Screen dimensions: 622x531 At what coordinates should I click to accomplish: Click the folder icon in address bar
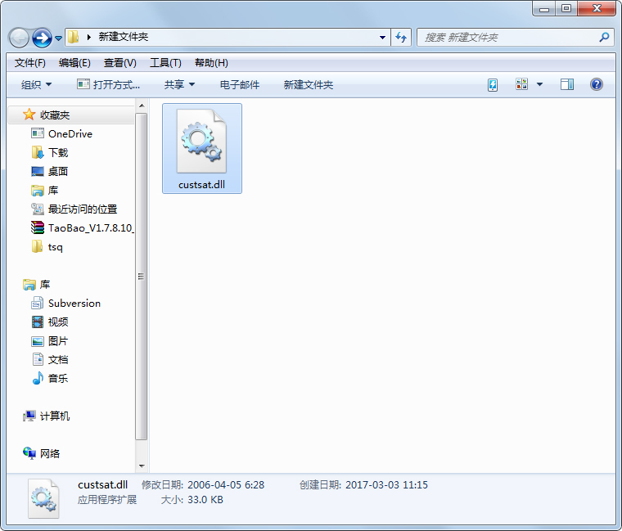pyautogui.click(x=74, y=38)
